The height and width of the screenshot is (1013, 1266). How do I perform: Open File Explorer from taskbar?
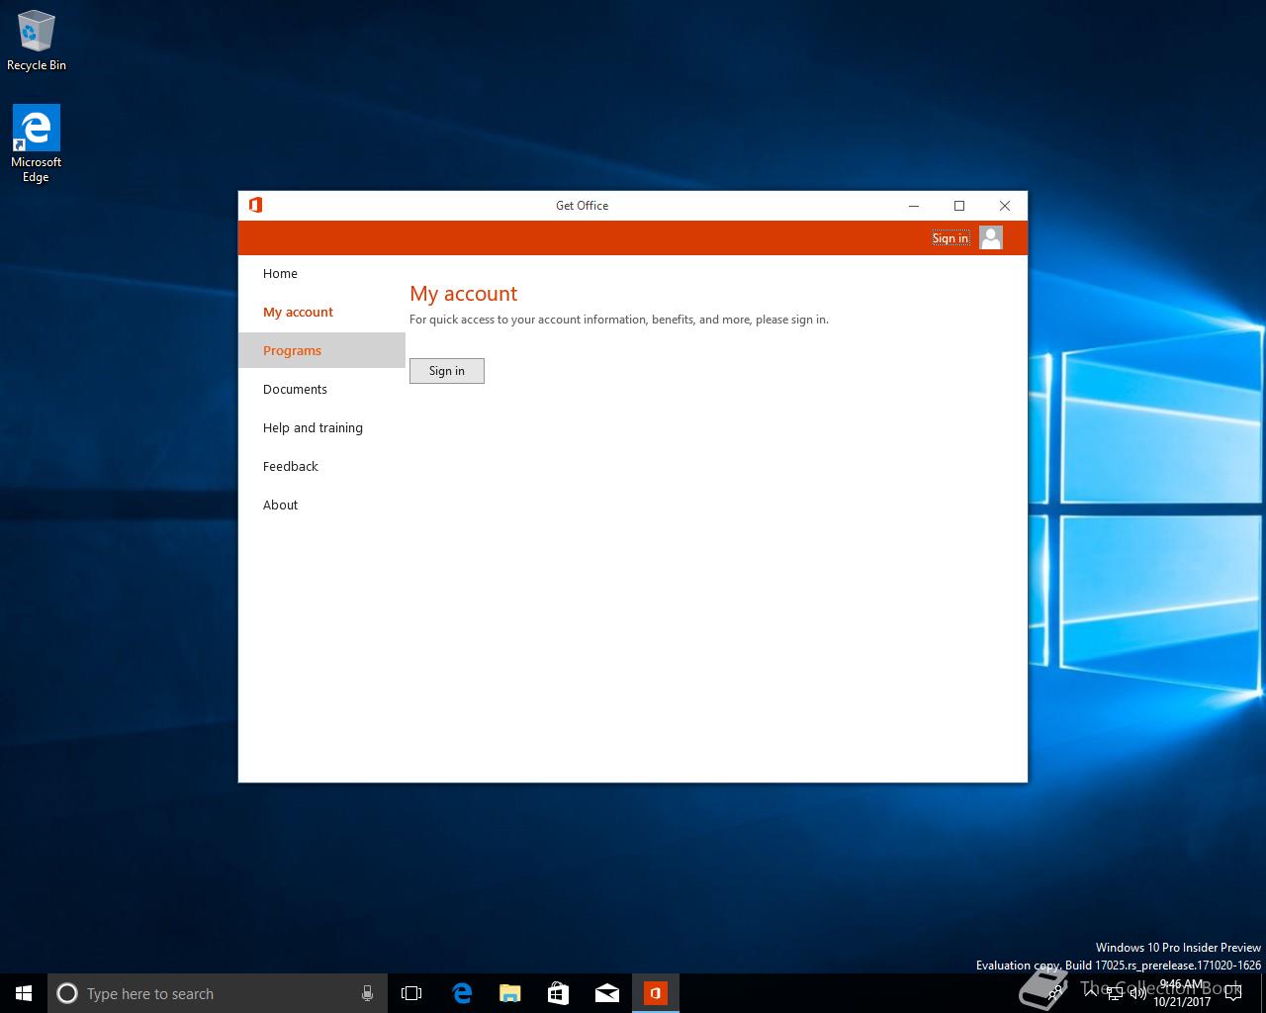tap(510, 993)
